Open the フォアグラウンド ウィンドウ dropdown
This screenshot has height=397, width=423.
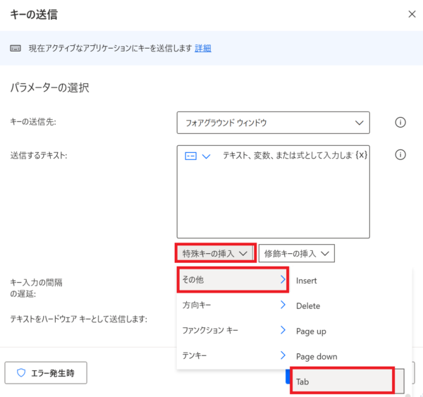tap(274, 123)
